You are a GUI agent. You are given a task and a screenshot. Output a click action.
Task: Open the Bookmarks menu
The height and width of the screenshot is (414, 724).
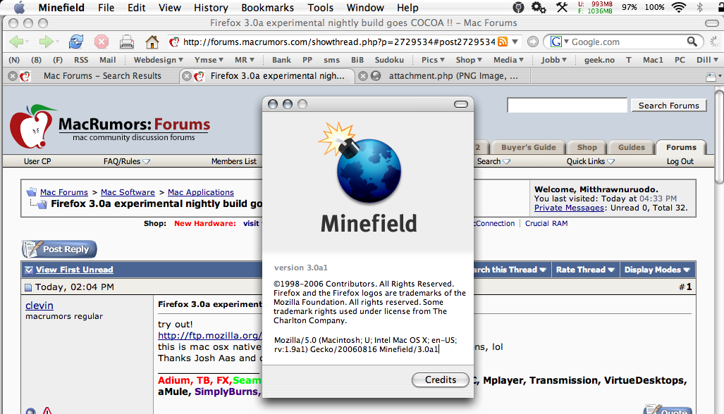click(x=267, y=7)
